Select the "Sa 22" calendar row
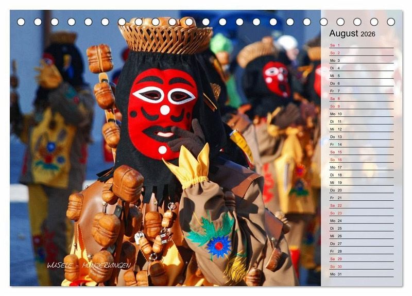Screen dimensions: 412x296 [x=362, y=205]
